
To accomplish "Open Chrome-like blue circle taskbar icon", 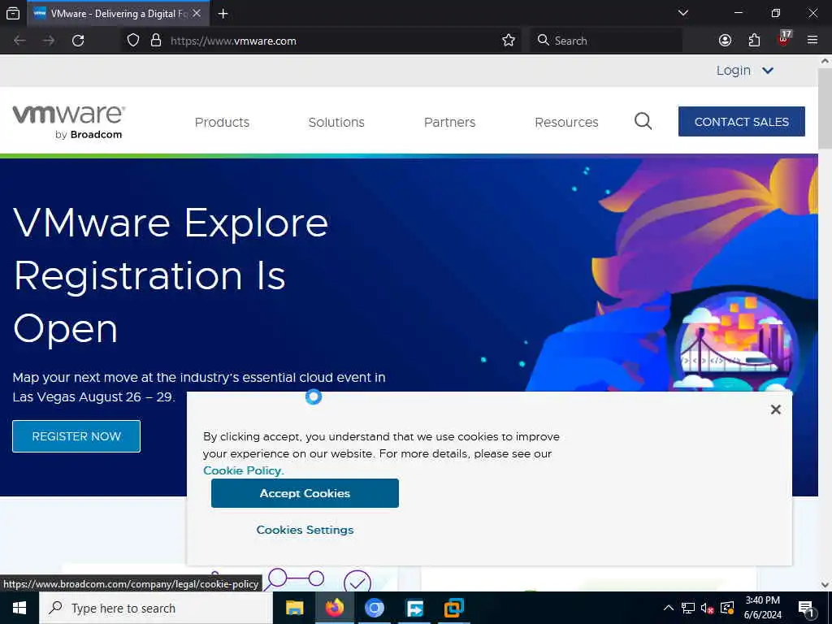I will 374,608.
